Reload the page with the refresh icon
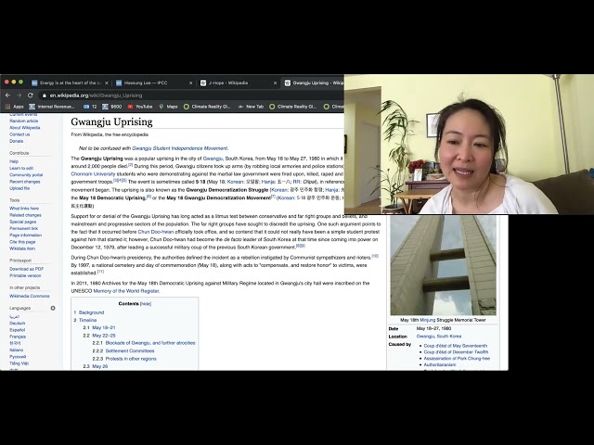Image resolution: width=594 pixels, height=445 pixels. click(x=31, y=95)
